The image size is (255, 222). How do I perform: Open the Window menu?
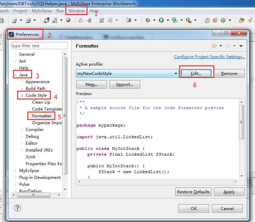[x=77, y=11]
